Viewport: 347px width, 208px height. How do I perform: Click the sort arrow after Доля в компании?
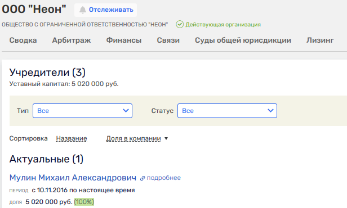point(166,138)
